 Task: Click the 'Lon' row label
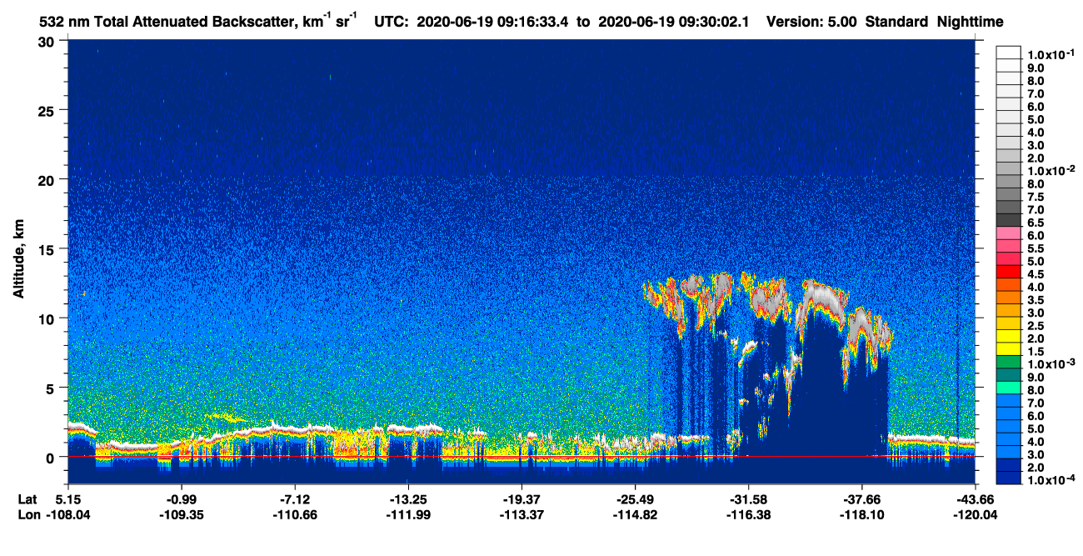[27, 514]
